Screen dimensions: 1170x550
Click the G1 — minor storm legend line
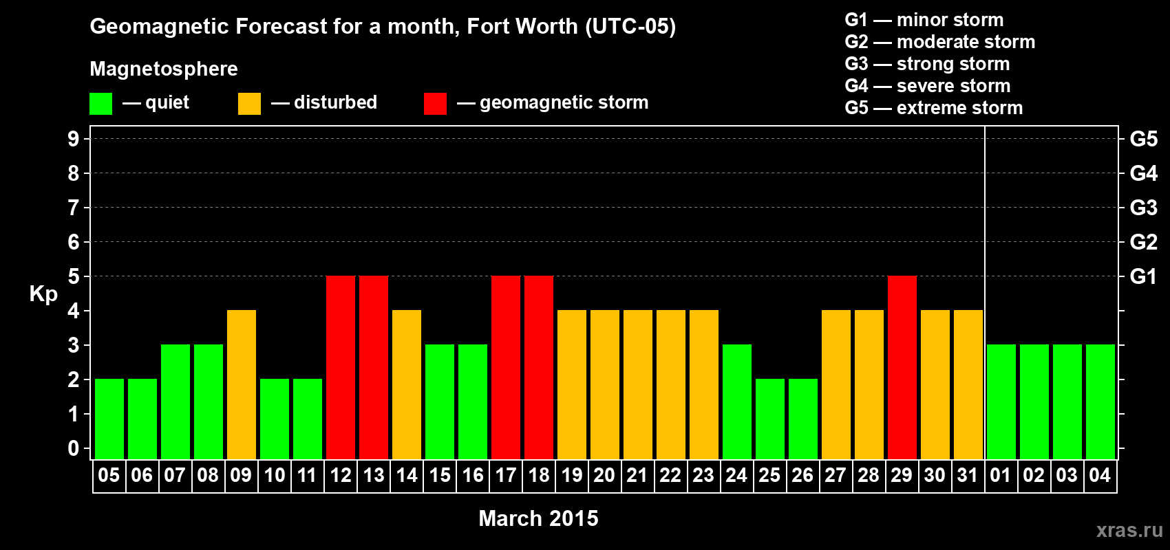pos(924,20)
